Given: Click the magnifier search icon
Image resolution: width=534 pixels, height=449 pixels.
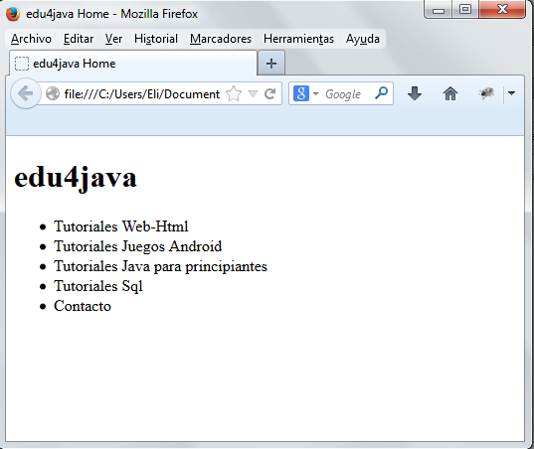Looking at the screenshot, I should click(x=382, y=92).
